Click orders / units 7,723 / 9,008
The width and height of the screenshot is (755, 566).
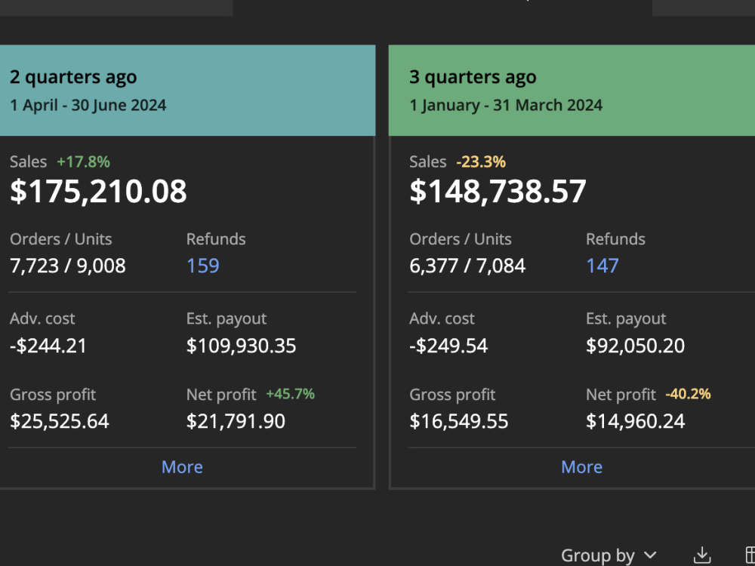click(x=68, y=266)
